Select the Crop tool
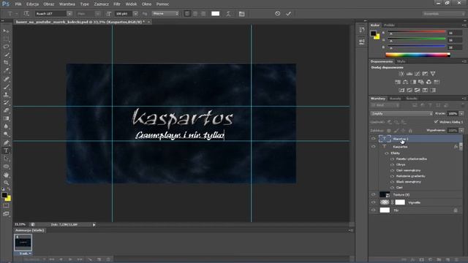Screen dimensions: 468x263 point(6,63)
